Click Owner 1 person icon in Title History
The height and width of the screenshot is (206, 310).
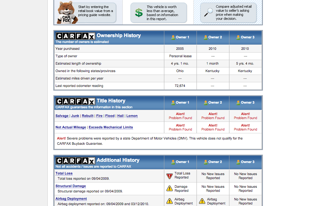click(173, 103)
